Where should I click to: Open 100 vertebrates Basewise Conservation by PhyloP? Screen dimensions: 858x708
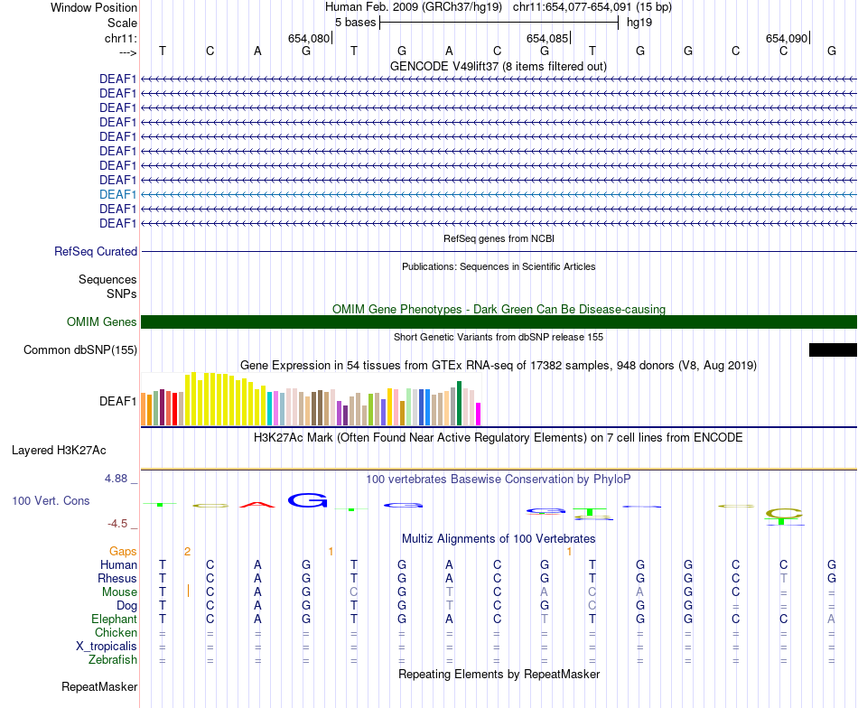coord(499,480)
